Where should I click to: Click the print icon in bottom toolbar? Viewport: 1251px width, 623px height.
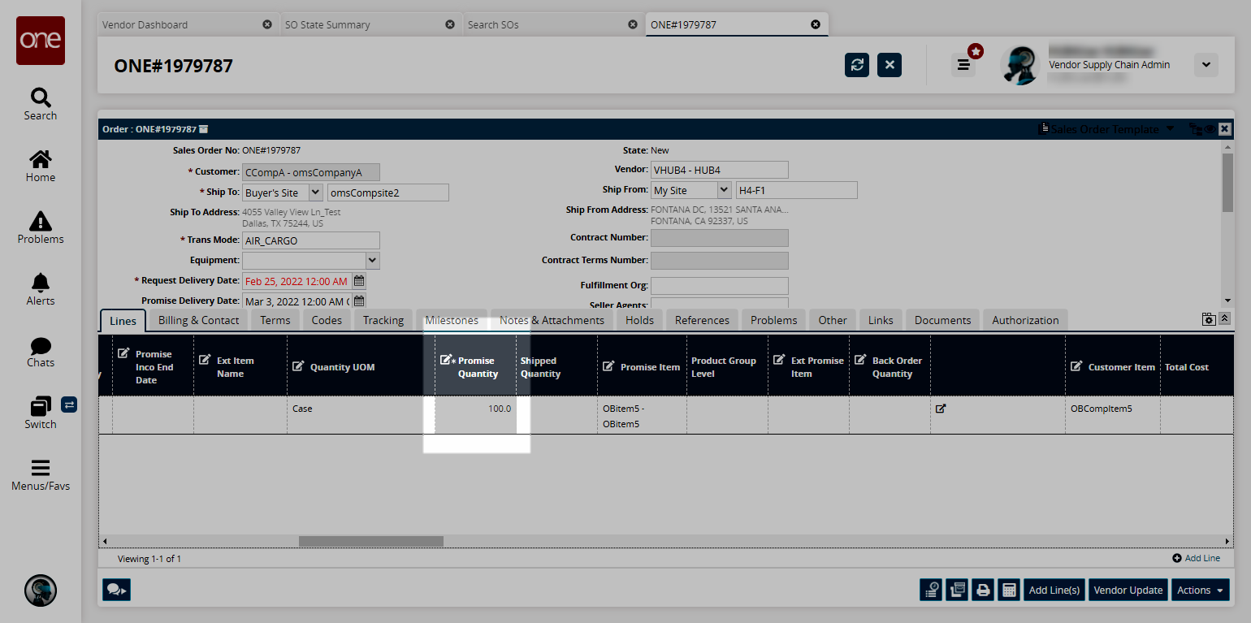pos(983,590)
